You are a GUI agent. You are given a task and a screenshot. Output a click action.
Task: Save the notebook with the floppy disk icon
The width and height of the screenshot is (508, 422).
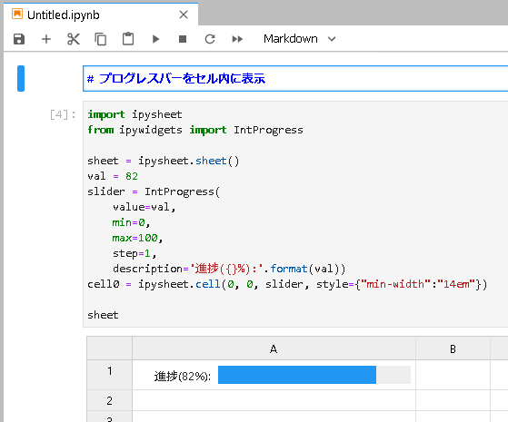coord(19,39)
